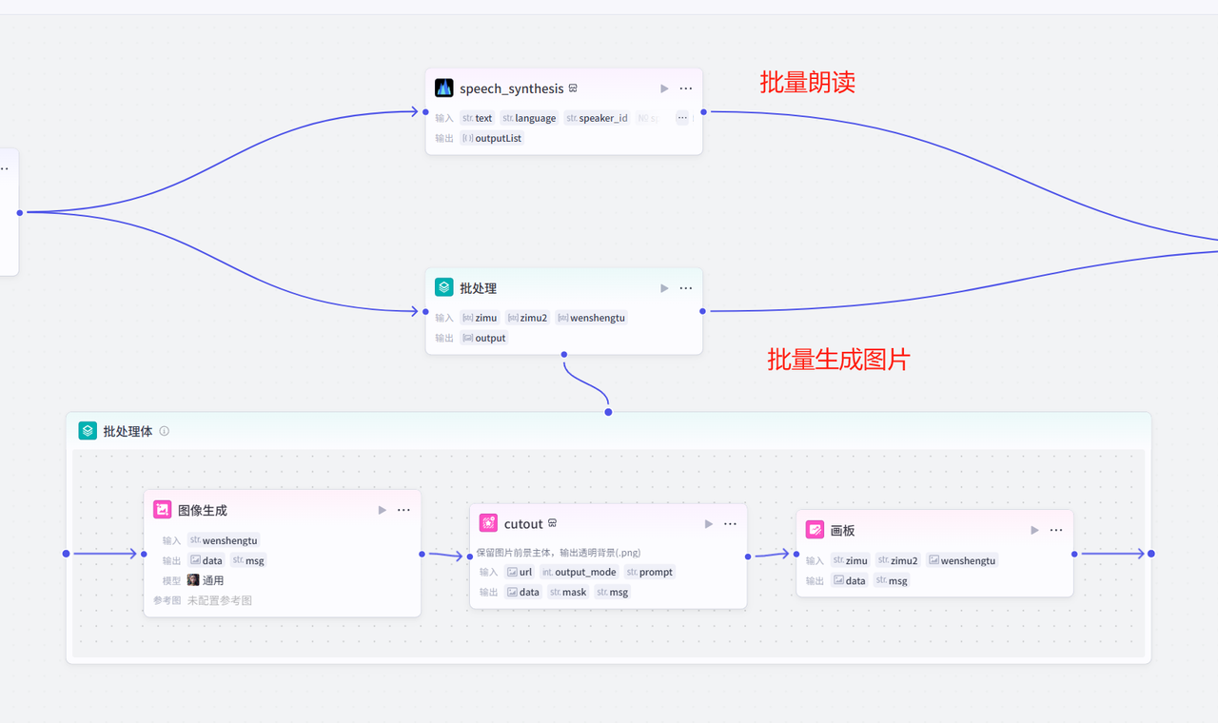Click the bottom port of the 批处理 node

tap(564, 355)
